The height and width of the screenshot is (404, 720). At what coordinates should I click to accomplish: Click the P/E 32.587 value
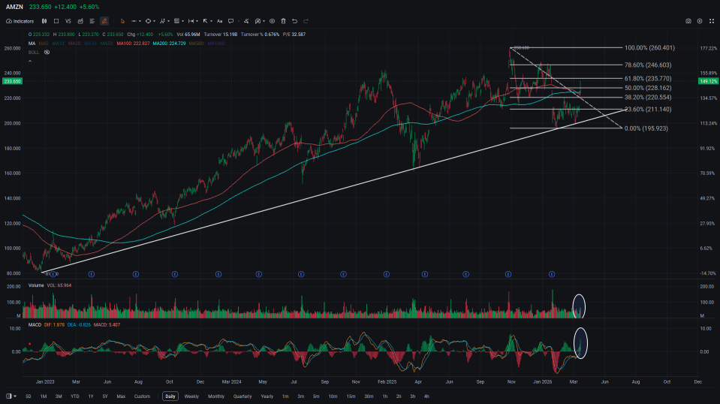pyautogui.click(x=294, y=35)
